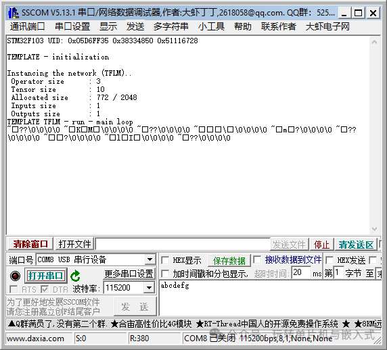
Task: Click the green refresh ports icon
Action: [x=75, y=276]
